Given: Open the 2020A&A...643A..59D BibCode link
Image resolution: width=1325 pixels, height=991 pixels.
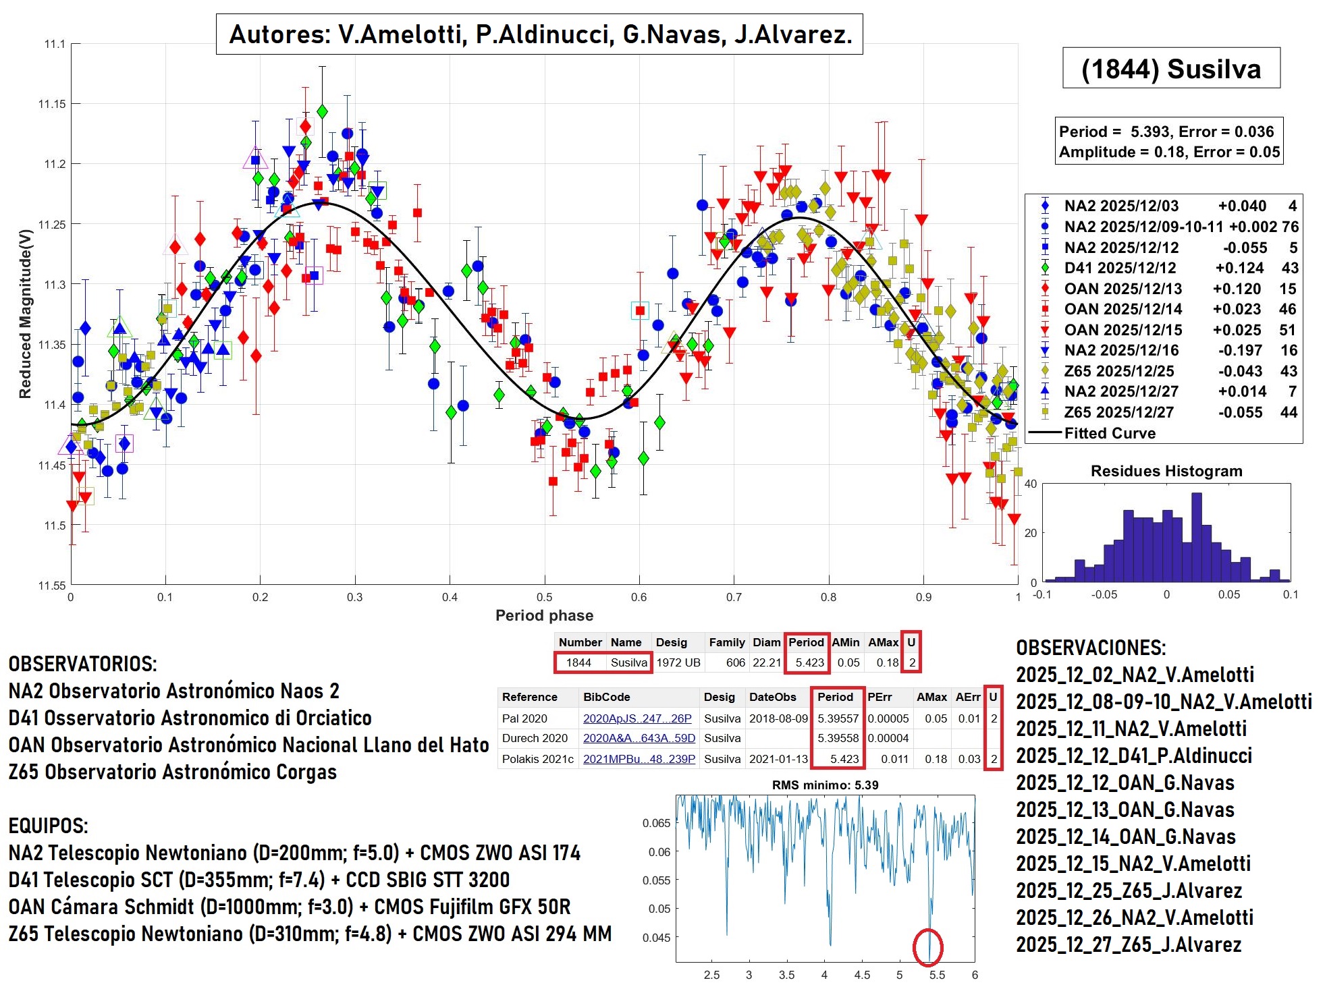Looking at the screenshot, I should [x=639, y=738].
